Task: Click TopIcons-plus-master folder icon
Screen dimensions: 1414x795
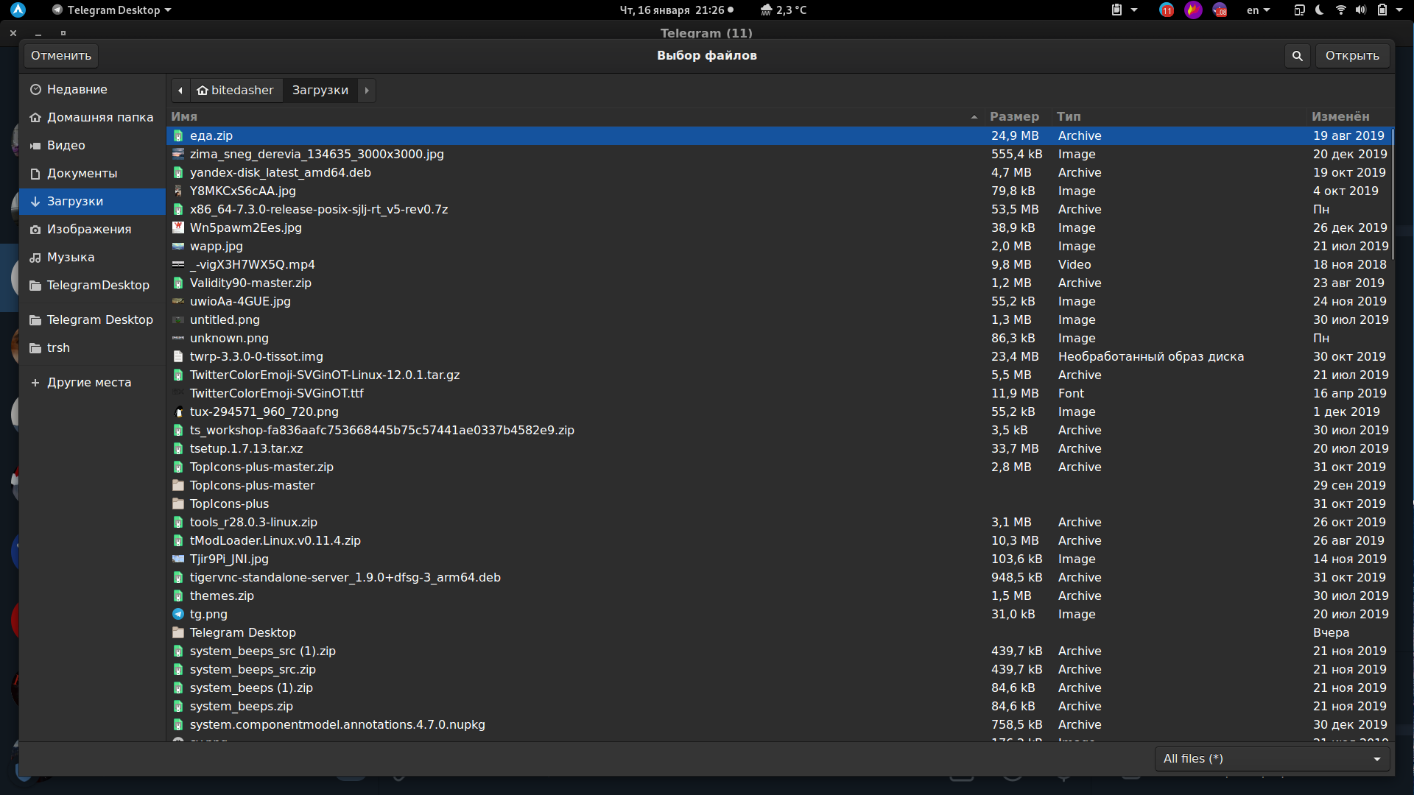Action: (x=177, y=485)
